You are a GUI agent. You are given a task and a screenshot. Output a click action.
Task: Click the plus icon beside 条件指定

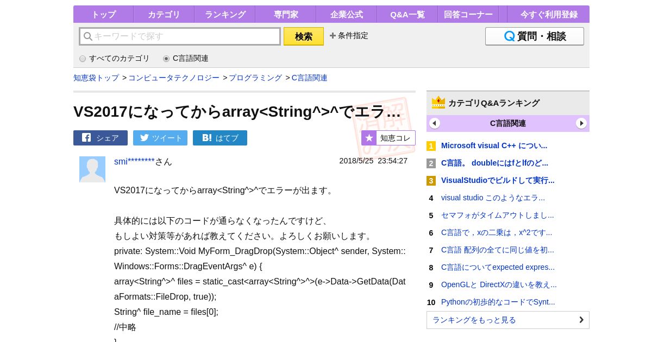click(x=333, y=35)
